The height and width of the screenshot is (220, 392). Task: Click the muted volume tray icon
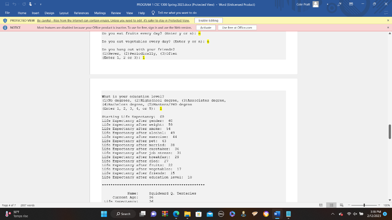[x=355, y=214]
